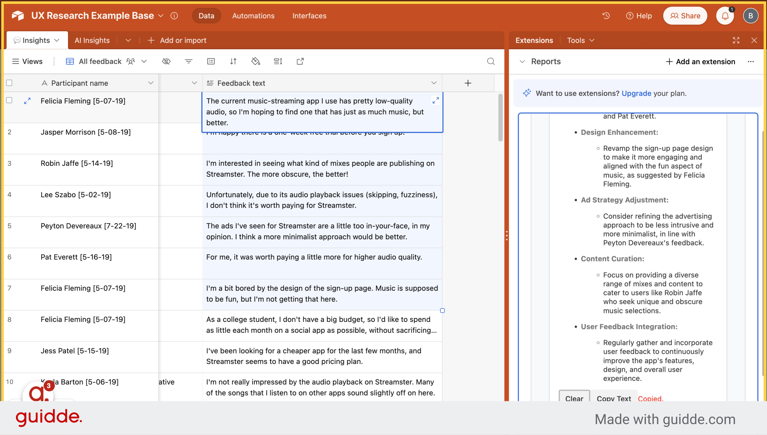Open Feedback text field menu
This screenshot has width=767, height=435.
(x=434, y=83)
